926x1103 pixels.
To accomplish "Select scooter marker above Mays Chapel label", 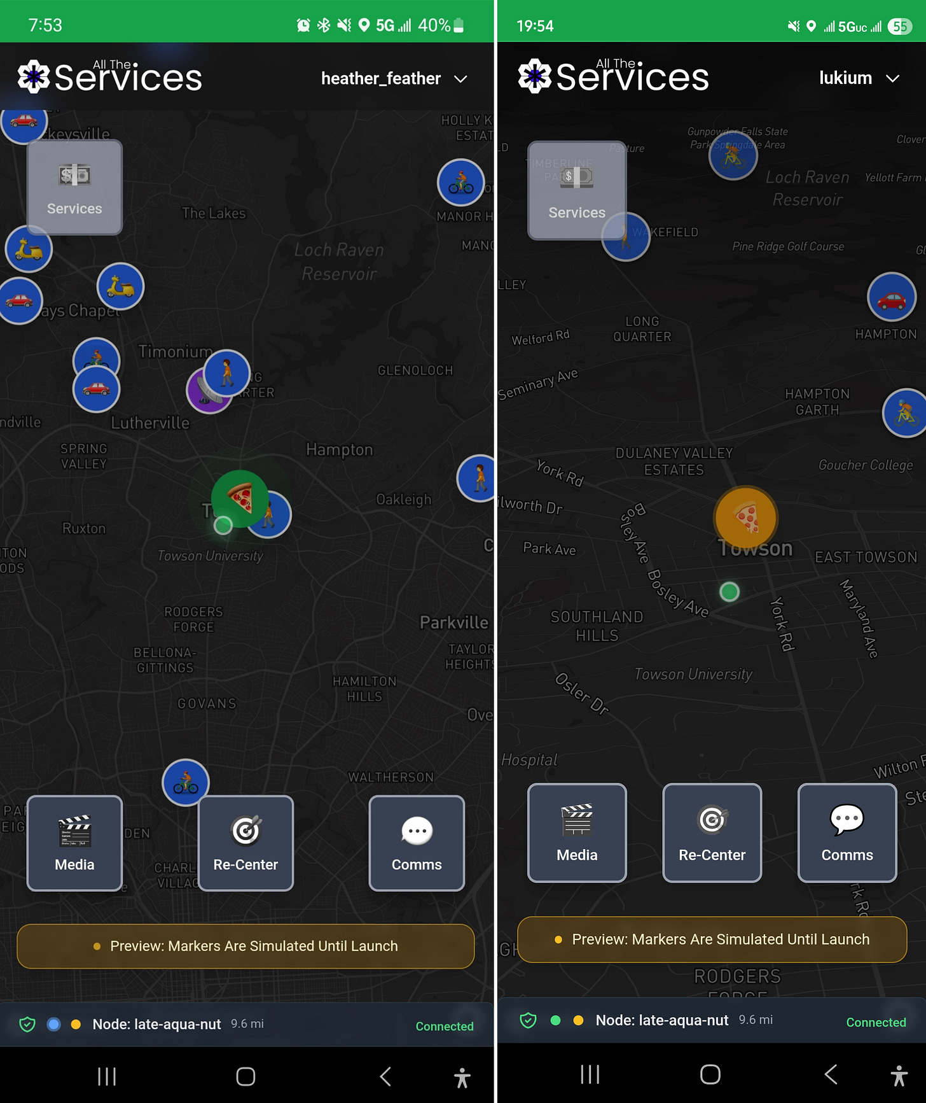I will coord(121,286).
